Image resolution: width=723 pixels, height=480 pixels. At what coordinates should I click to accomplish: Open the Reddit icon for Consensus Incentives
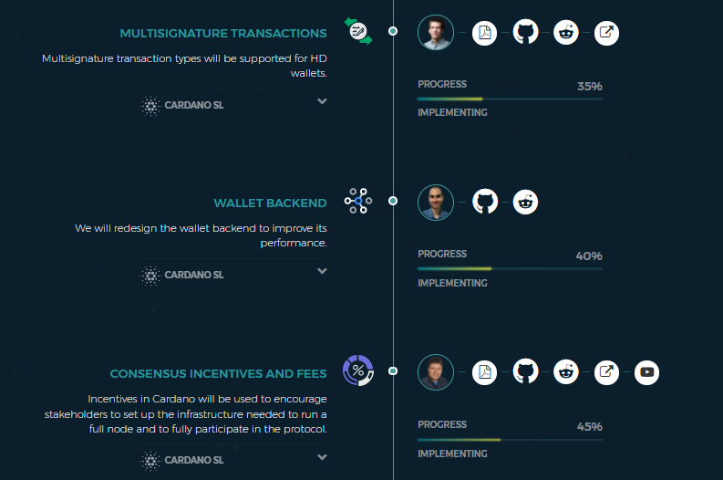click(566, 371)
